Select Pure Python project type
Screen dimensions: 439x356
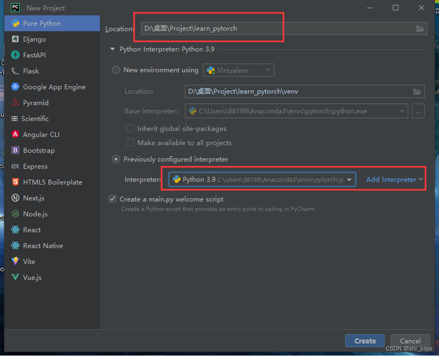coord(52,24)
